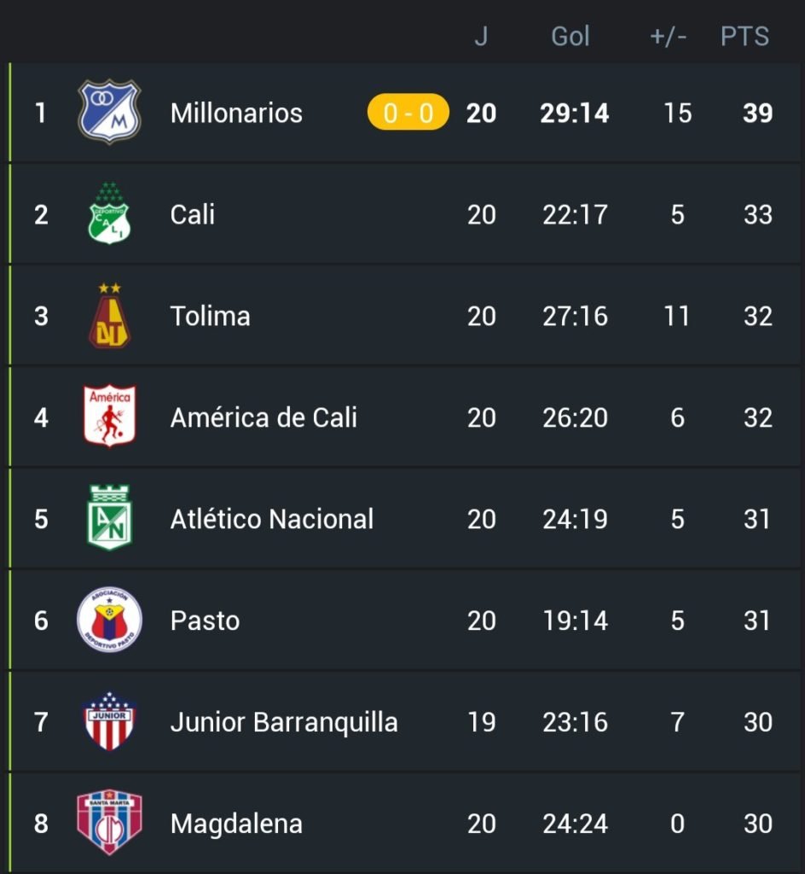The height and width of the screenshot is (874, 805).
Task: Select the J matches played header
Action: pyautogui.click(x=481, y=37)
